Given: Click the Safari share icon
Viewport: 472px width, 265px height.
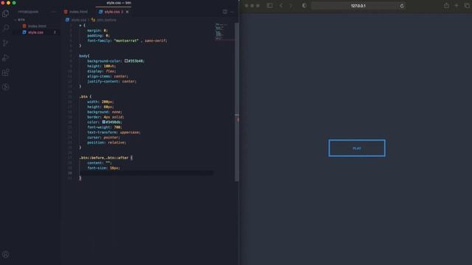Looking at the screenshot, I should (x=446, y=5).
